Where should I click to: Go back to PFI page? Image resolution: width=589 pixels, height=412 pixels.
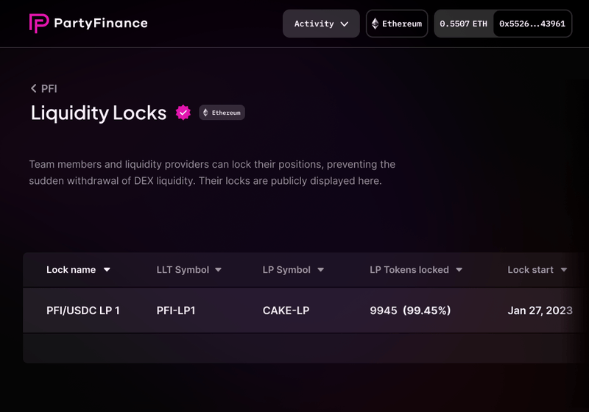[49, 88]
